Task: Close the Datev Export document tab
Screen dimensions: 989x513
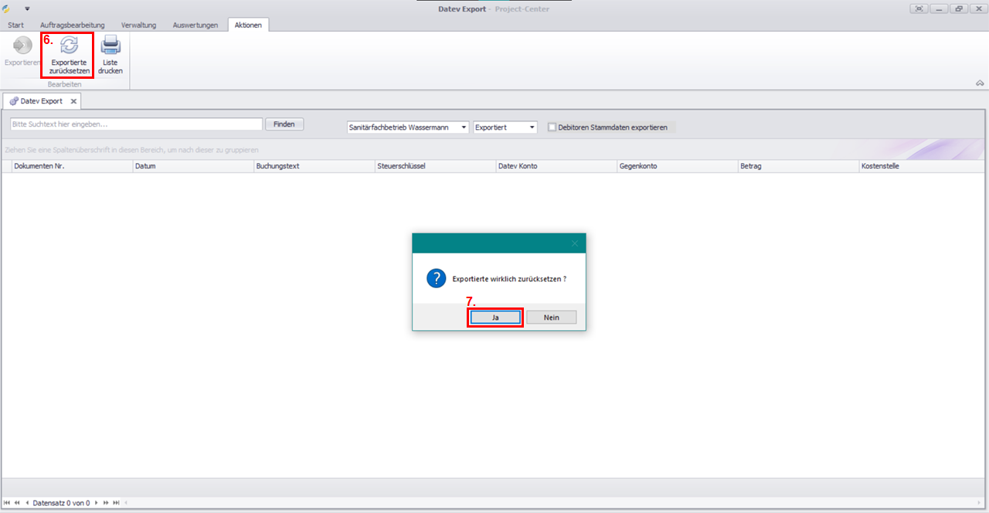Action: pyautogui.click(x=73, y=101)
